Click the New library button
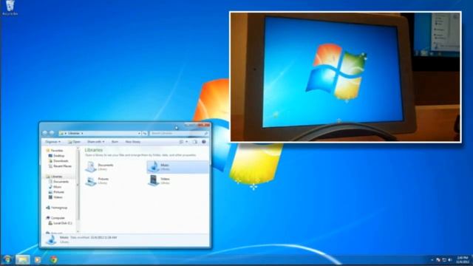This screenshot has width=473, height=266. (x=133, y=142)
